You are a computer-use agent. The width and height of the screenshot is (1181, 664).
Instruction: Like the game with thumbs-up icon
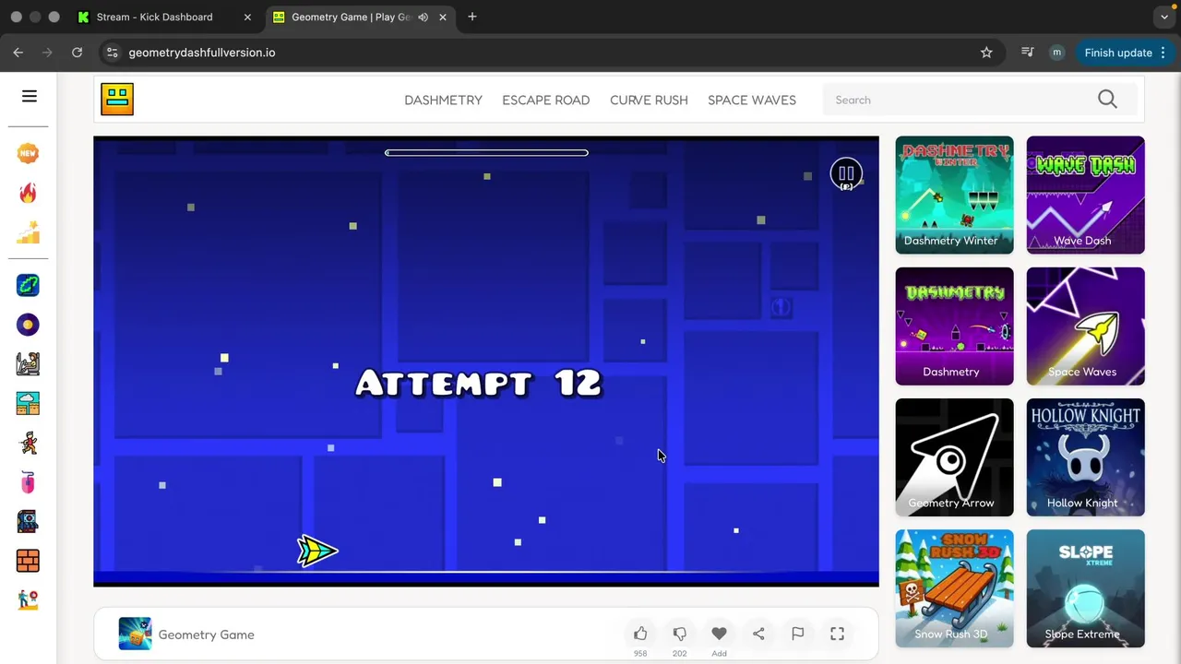640,634
